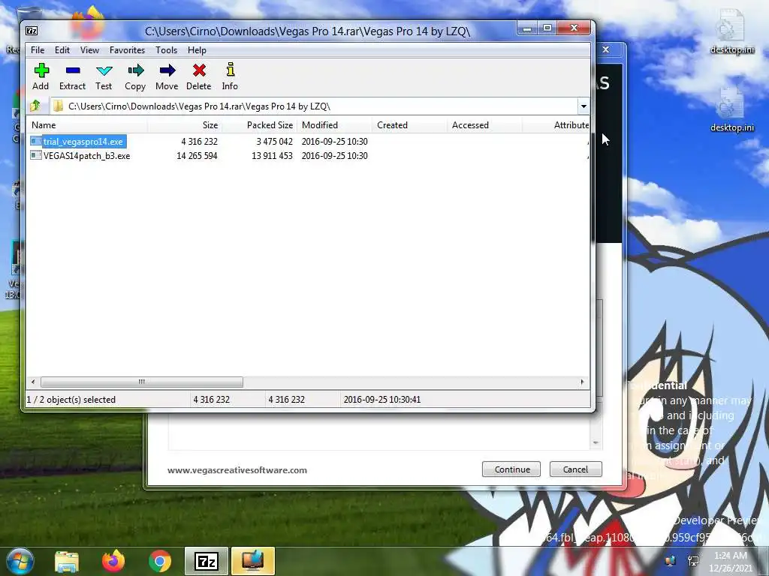Select VEGAS14patch_b3.exe file name
The image size is (769, 576).
point(87,156)
